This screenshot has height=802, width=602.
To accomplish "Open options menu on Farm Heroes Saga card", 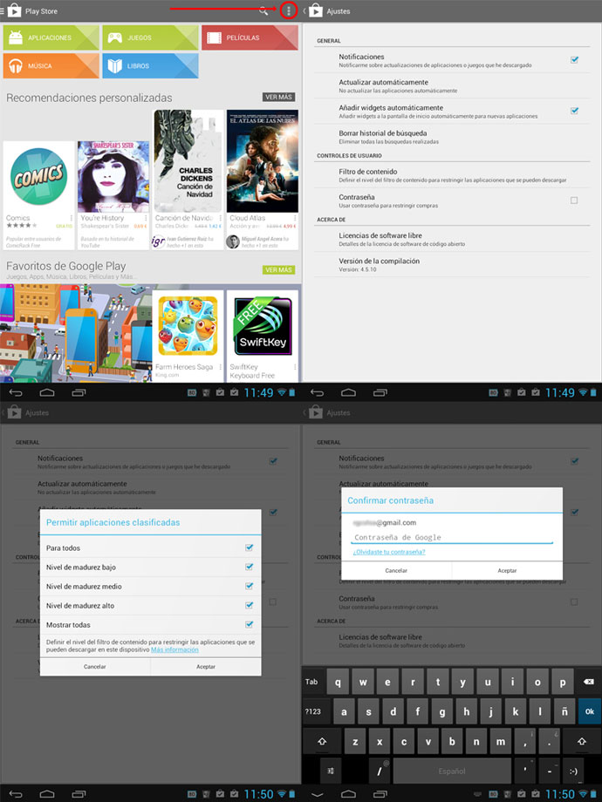I will tap(221, 367).
